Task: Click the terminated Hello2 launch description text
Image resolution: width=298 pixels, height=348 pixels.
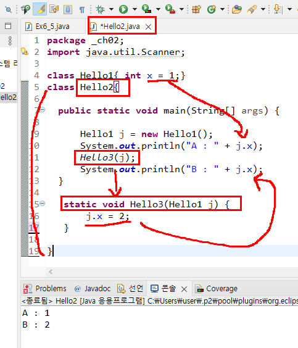Action: pos(160,301)
